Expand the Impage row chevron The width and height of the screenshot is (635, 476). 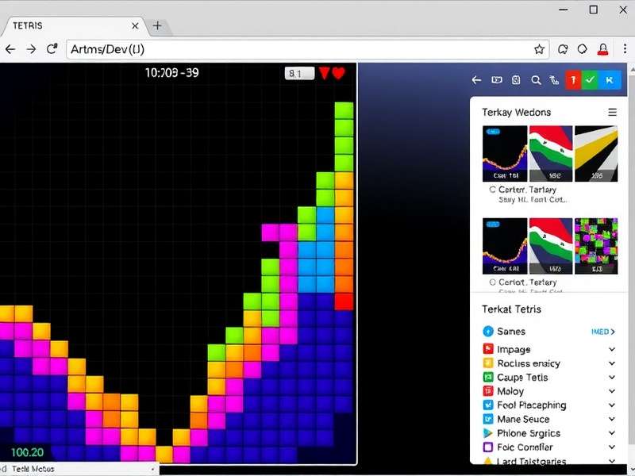612,349
